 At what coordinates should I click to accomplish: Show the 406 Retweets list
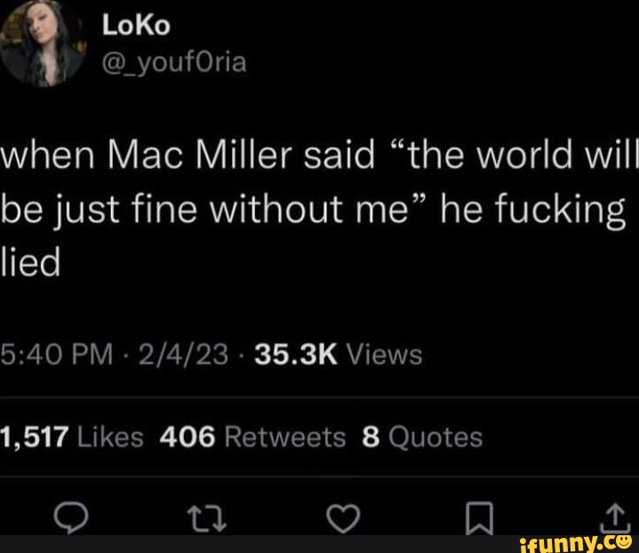[x=252, y=437]
